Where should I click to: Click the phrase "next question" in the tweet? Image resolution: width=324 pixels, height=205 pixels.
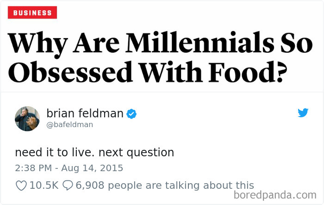[136, 153]
